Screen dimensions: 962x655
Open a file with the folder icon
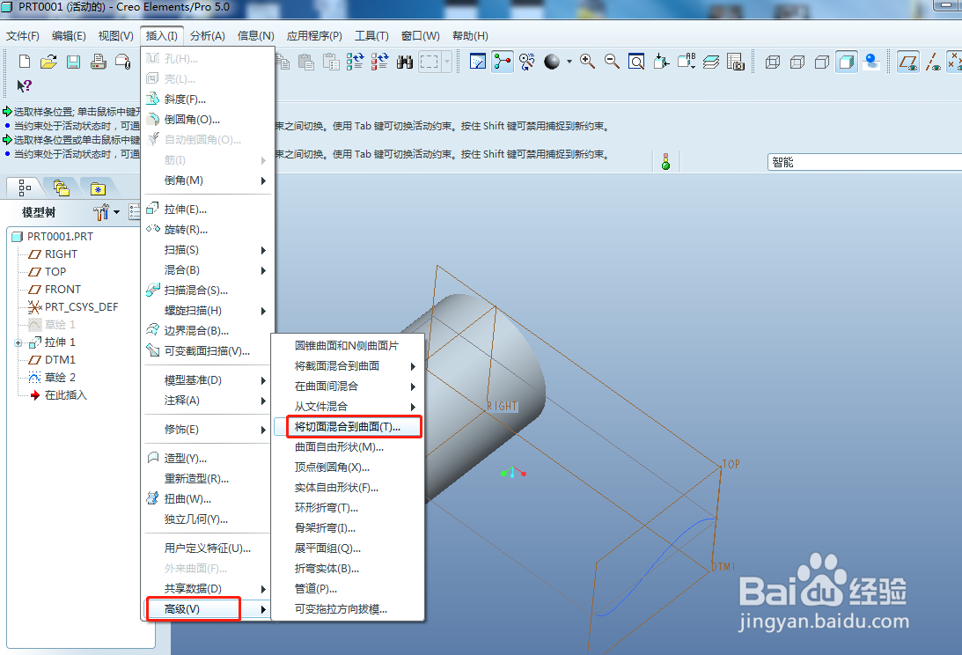coord(48,62)
